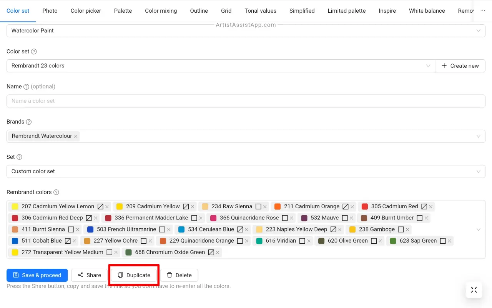The height and width of the screenshot is (308, 492).
Task: Expand the Rembrandt colors list arrow
Action: point(479,229)
